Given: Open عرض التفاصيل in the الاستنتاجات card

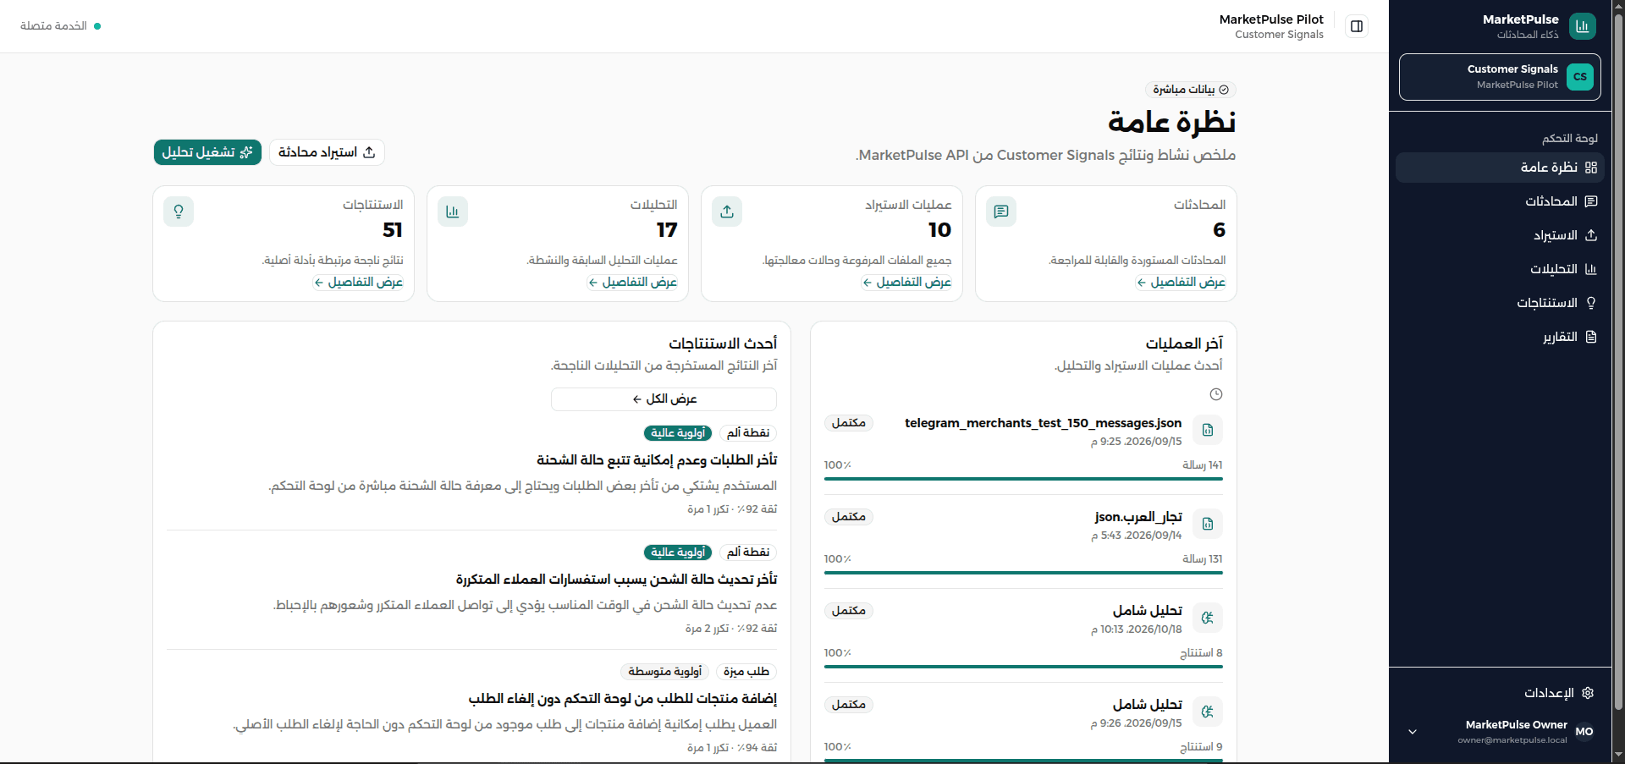Looking at the screenshot, I should coord(358,283).
